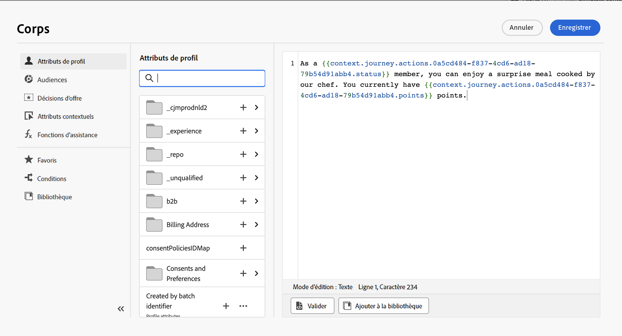Expand Consents and Preferences folder chevron
The height and width of the screenshot is (336, 622).
tap(256, 273)
